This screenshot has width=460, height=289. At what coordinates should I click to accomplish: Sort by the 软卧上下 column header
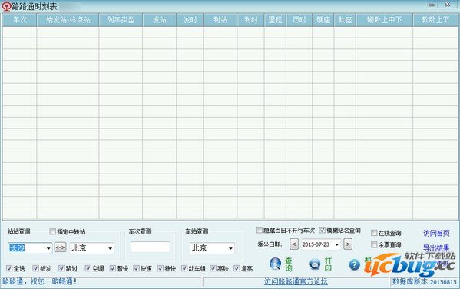pos(435,20)
